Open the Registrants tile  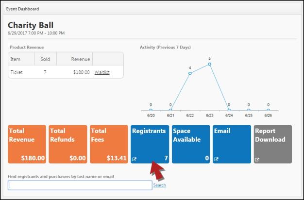(x=150, y=144)
